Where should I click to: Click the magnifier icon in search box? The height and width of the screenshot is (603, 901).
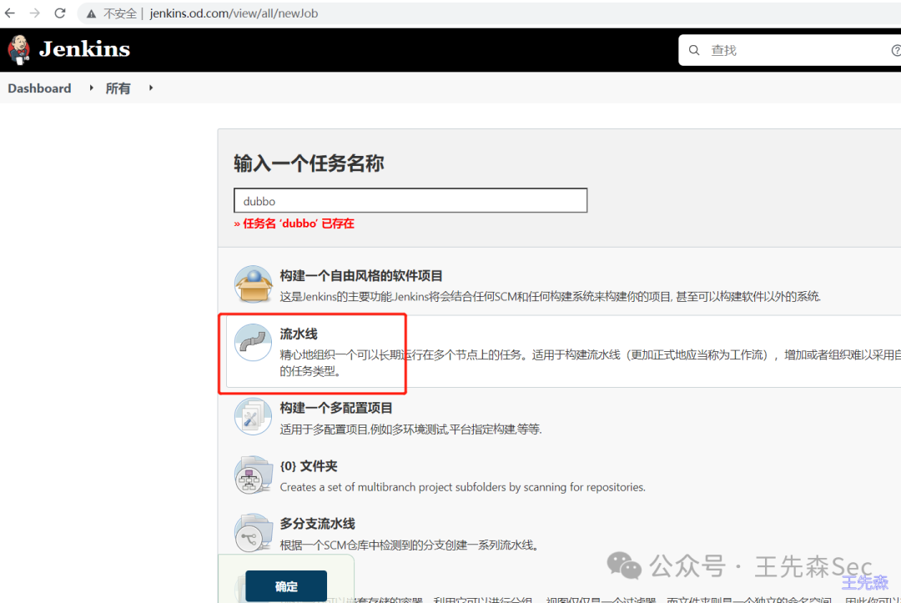[694, 50]
